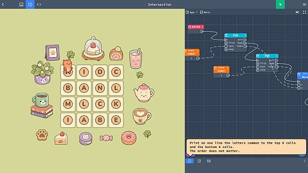This screenshot has height=173, width=308.
Task: Toggle last input on FOR wired from ENTER
Action: 226,46
